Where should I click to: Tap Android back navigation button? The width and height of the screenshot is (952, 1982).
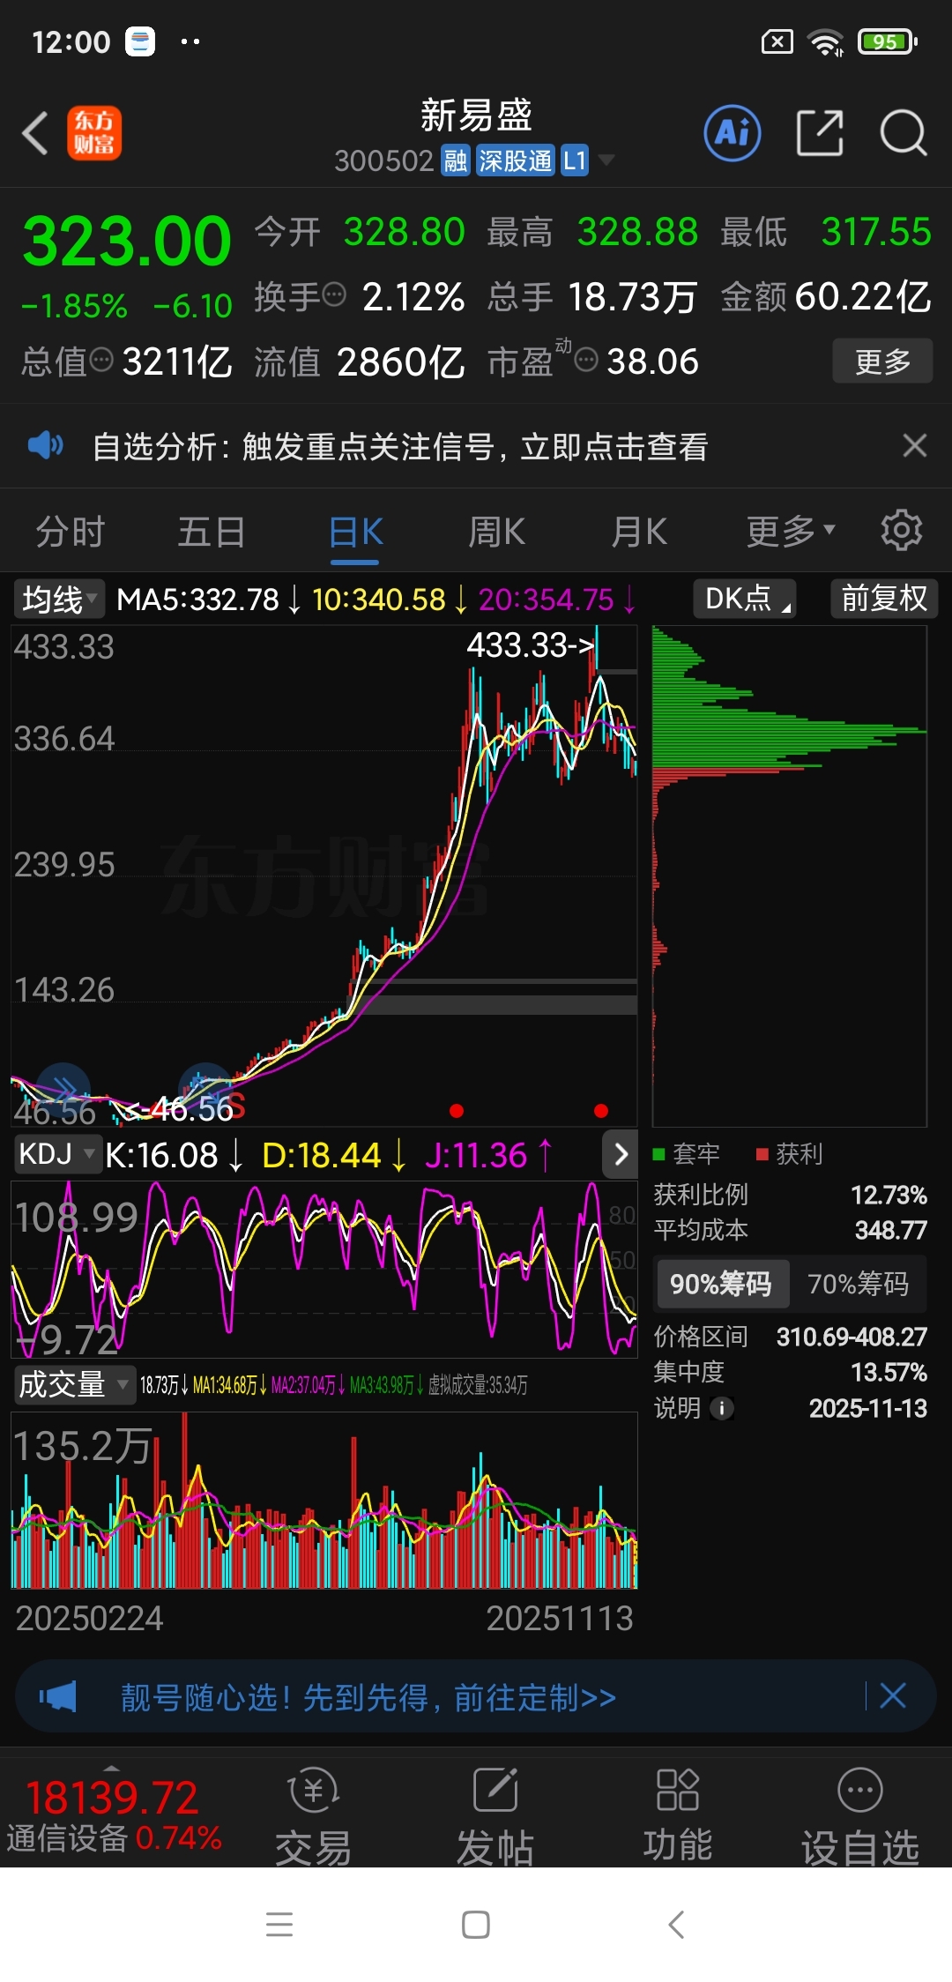pos(676,1924)
